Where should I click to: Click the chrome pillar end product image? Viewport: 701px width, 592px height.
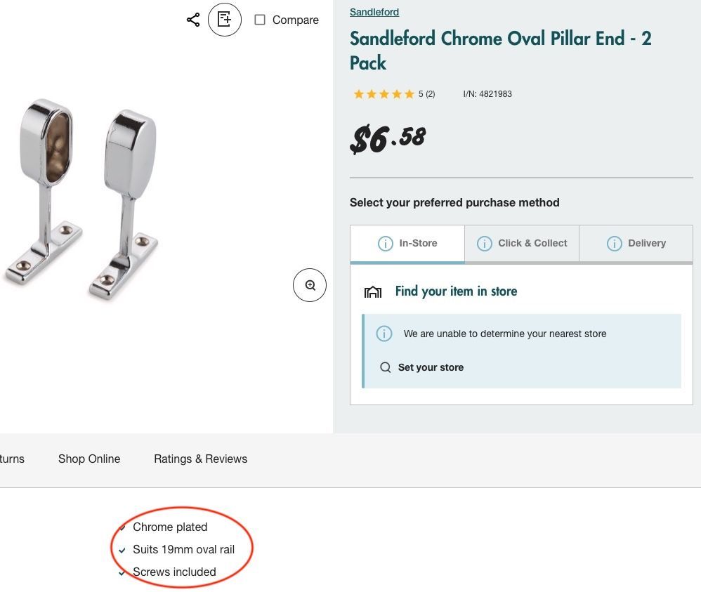pos(84,200)
